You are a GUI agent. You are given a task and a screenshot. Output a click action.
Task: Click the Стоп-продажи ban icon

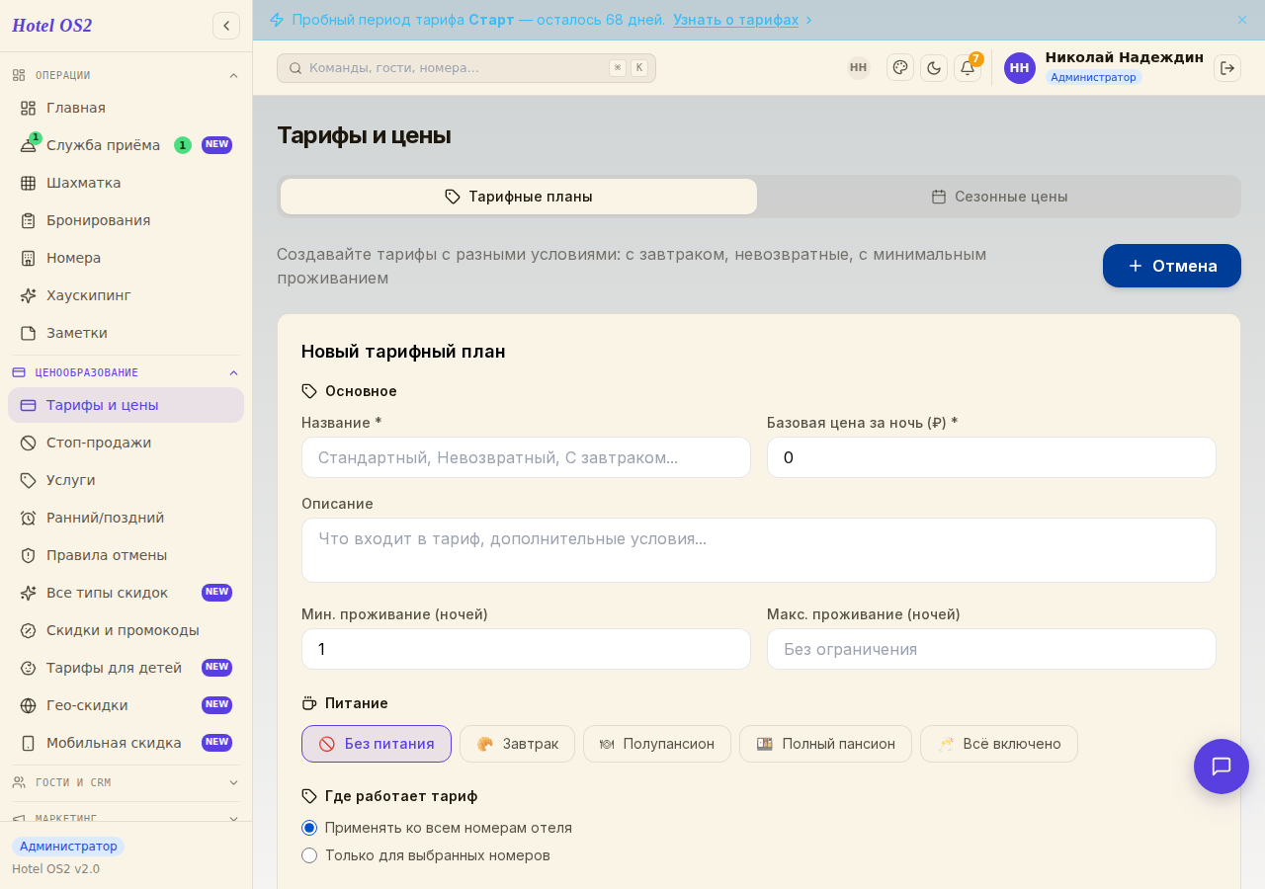click(28, 443)
